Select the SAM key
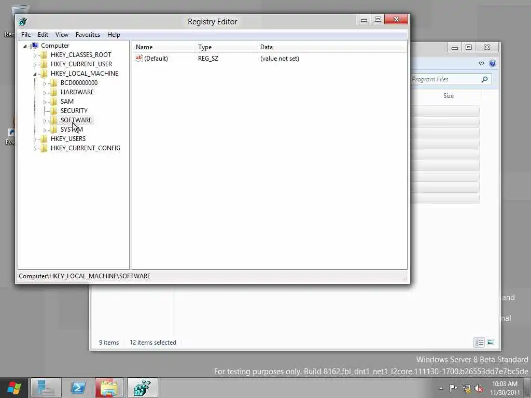Viewport: 531px width, 398px height. 67,101
